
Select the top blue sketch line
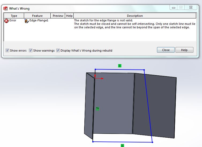coord(120,70)
